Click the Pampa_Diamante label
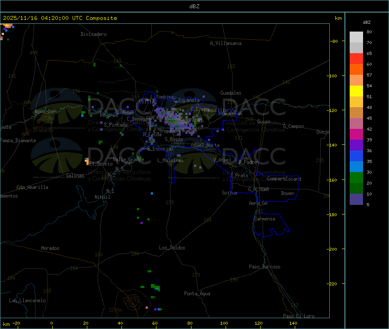Screen dimensions: 389x329 coord(18,141)
